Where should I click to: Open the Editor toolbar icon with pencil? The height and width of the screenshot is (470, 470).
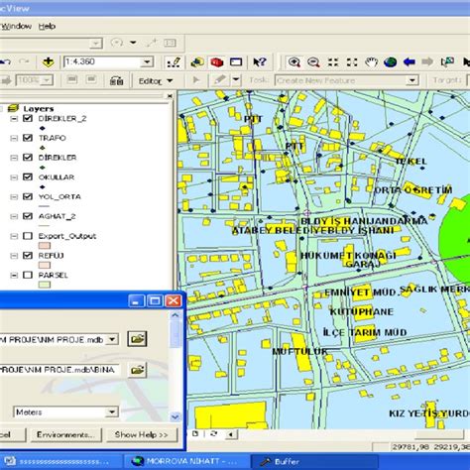pyautogui.click(x=174, y=61)
